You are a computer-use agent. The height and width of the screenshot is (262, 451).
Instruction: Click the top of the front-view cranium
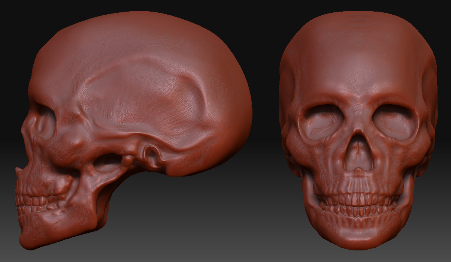(358, 19)
